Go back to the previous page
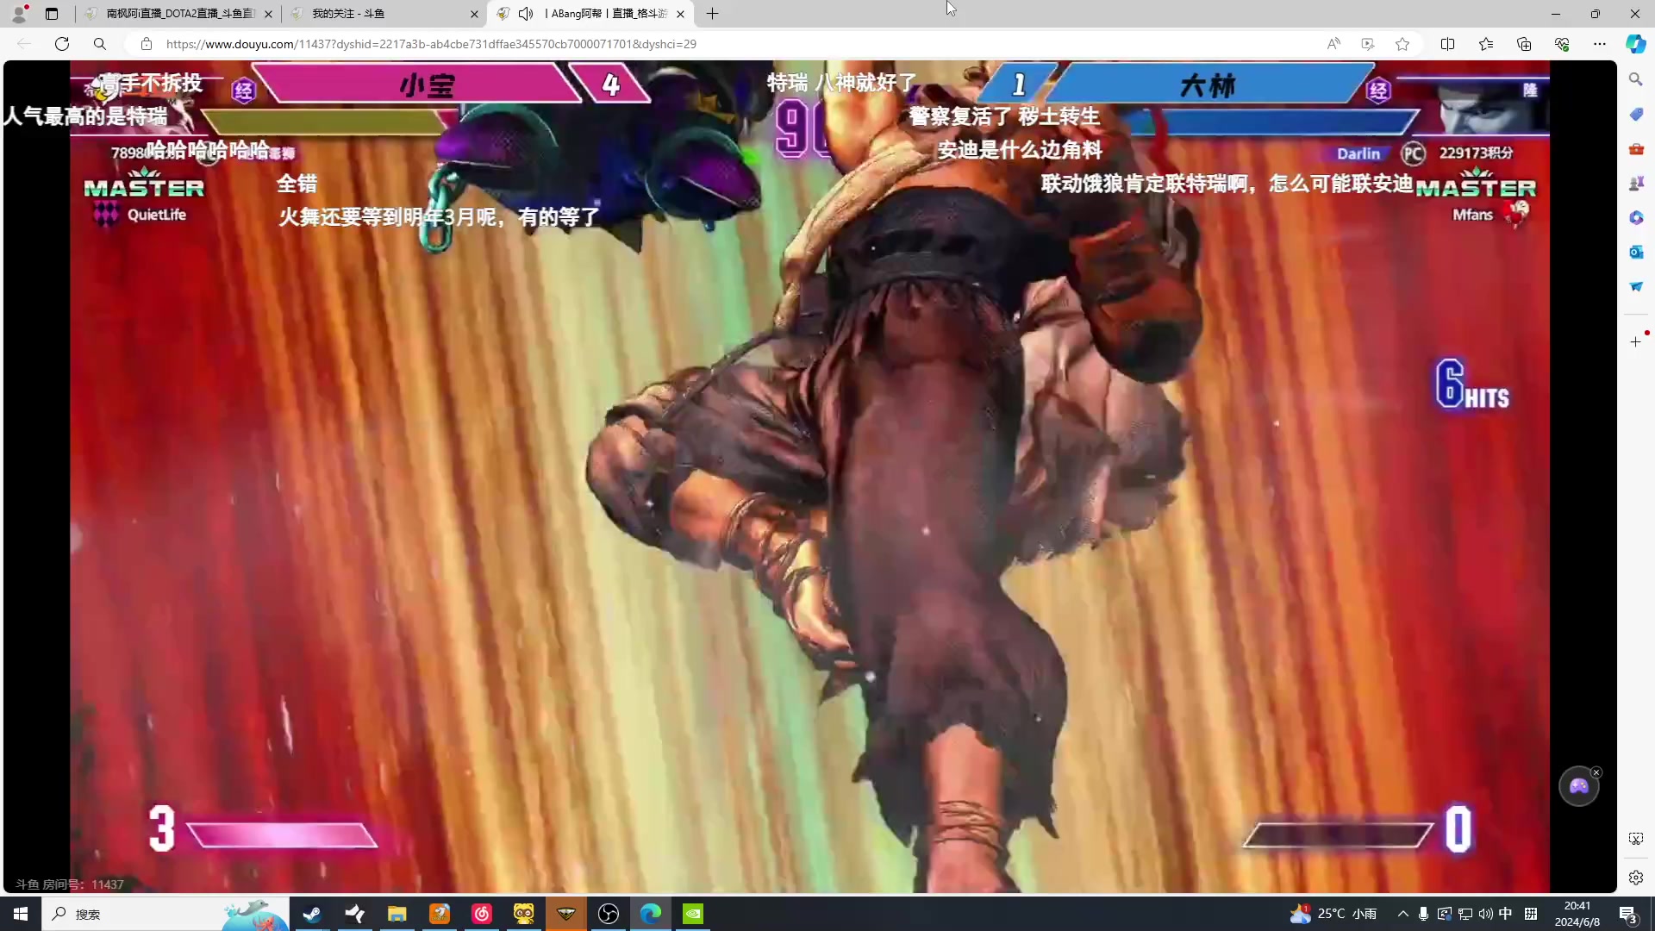Screen dimensions: 1655x931 point(24,44)
